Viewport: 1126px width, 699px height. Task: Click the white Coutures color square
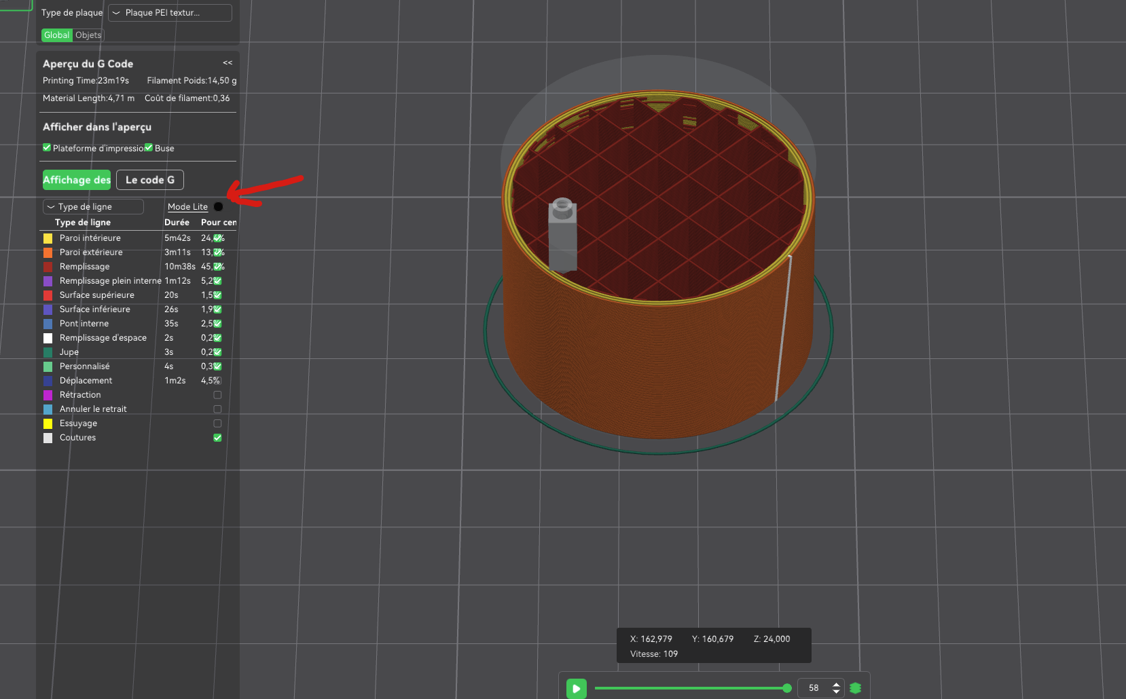pyautogui.click(x=48, y=438)
